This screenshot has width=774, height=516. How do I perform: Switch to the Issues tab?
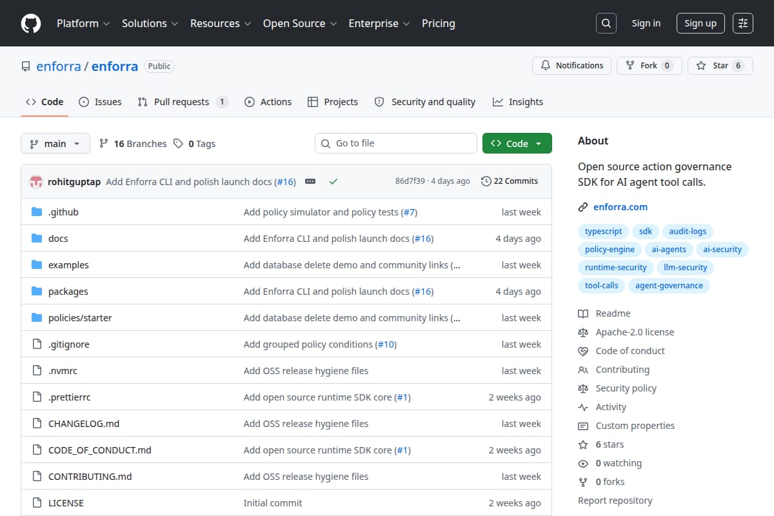point(100,102)
